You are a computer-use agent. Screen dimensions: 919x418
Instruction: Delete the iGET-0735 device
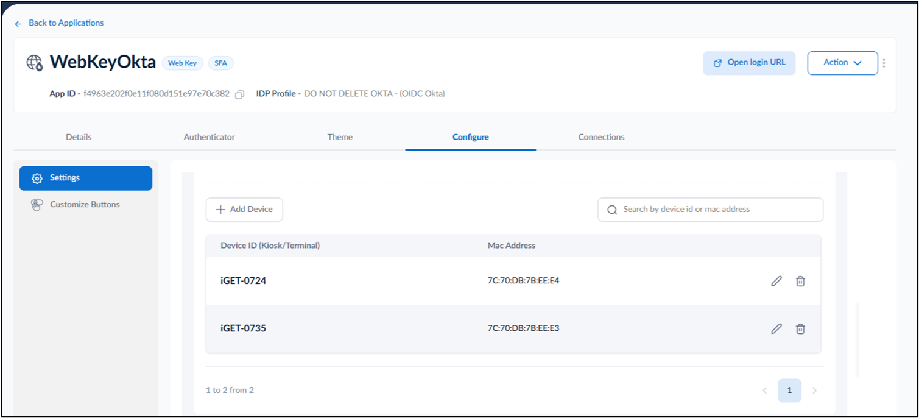coord(800,328)
